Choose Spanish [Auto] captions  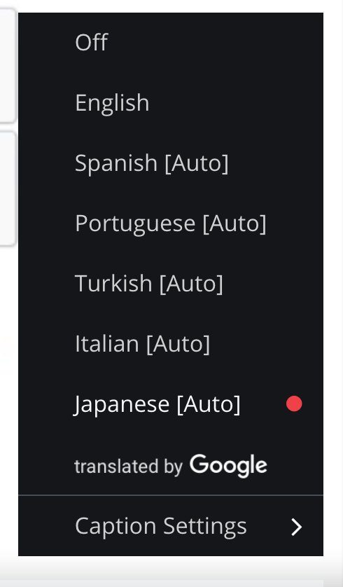click(x=171, y=163)
